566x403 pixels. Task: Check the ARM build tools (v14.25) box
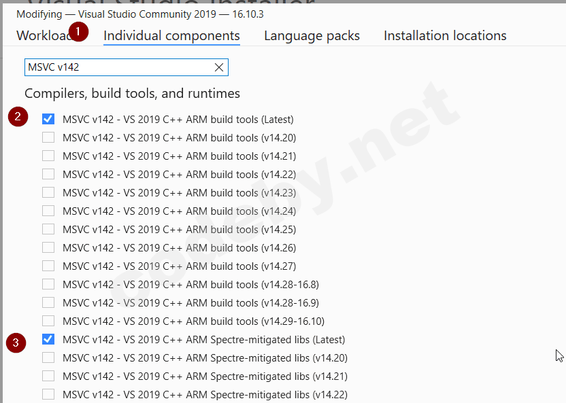[x=48, y=229]
